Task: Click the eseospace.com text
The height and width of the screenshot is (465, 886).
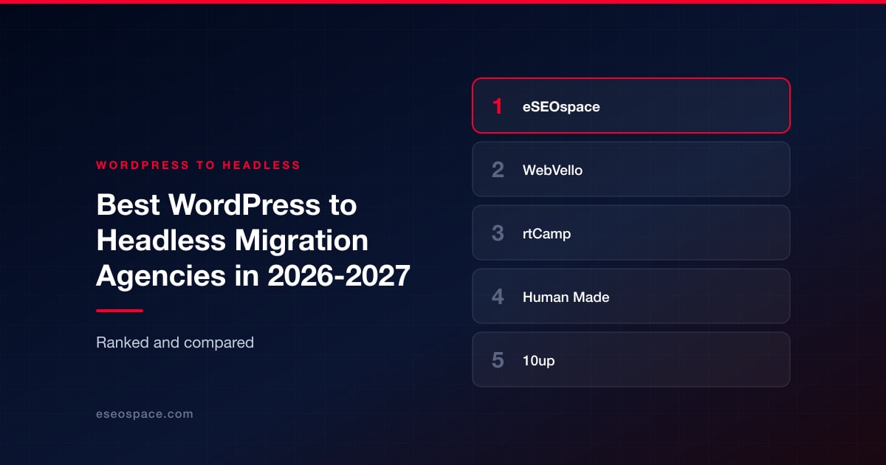Action: [x=145, y=414]
